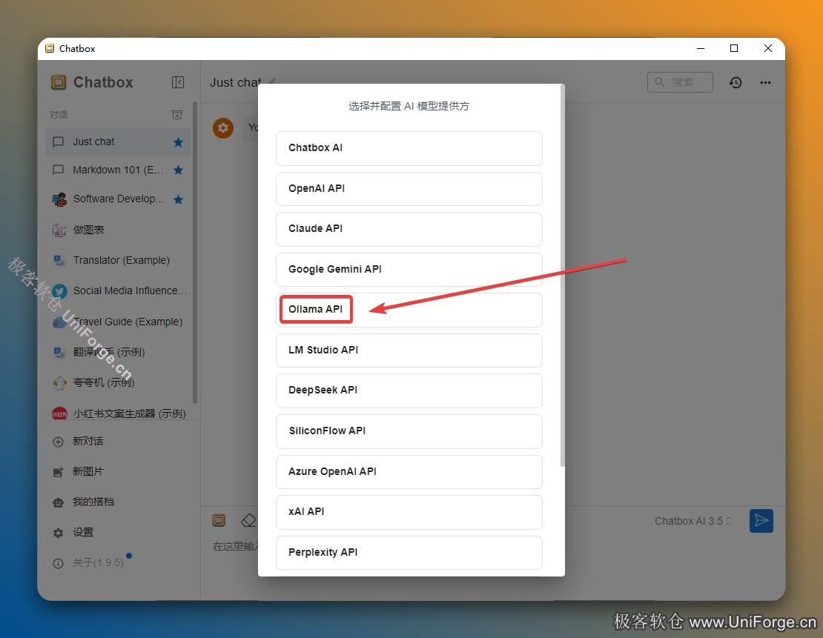The image size is (823, 638).
Task: Click the picture icon of 新图片
Action: point(59,472)
